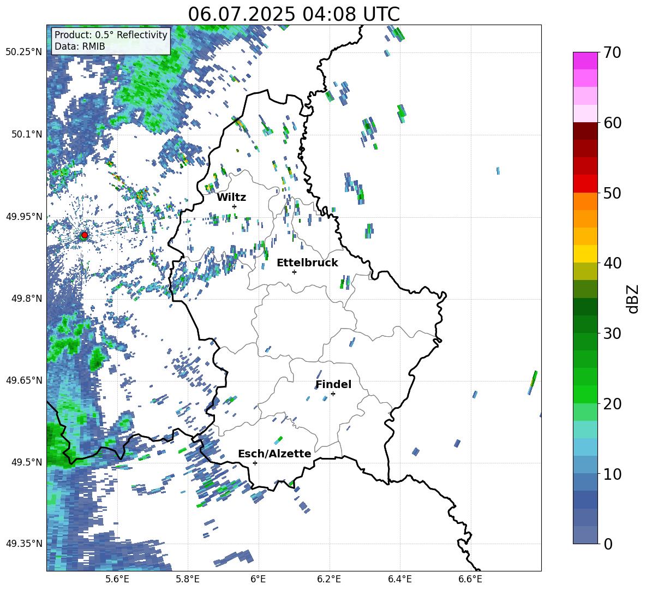646x590 pixels.
Task: Click the 49.95°N latitude label
Action: click(24, 216)
